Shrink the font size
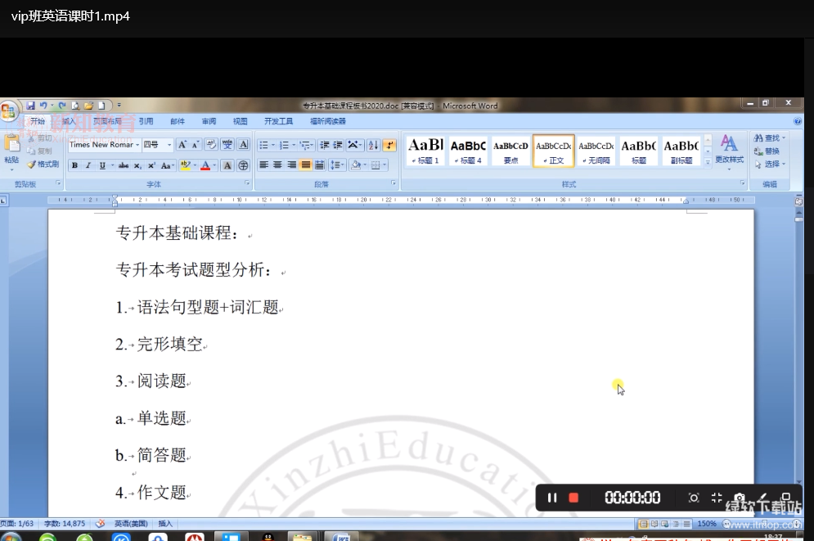The width and height of the screenshot is (814, 541). click(x=196, y=144)
